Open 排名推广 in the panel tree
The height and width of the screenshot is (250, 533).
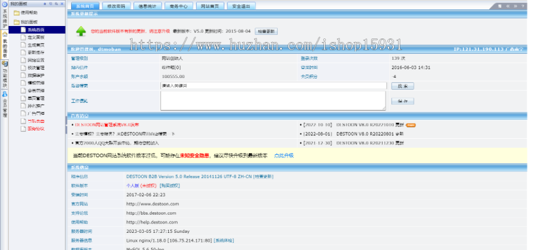[x=36, y=106]
